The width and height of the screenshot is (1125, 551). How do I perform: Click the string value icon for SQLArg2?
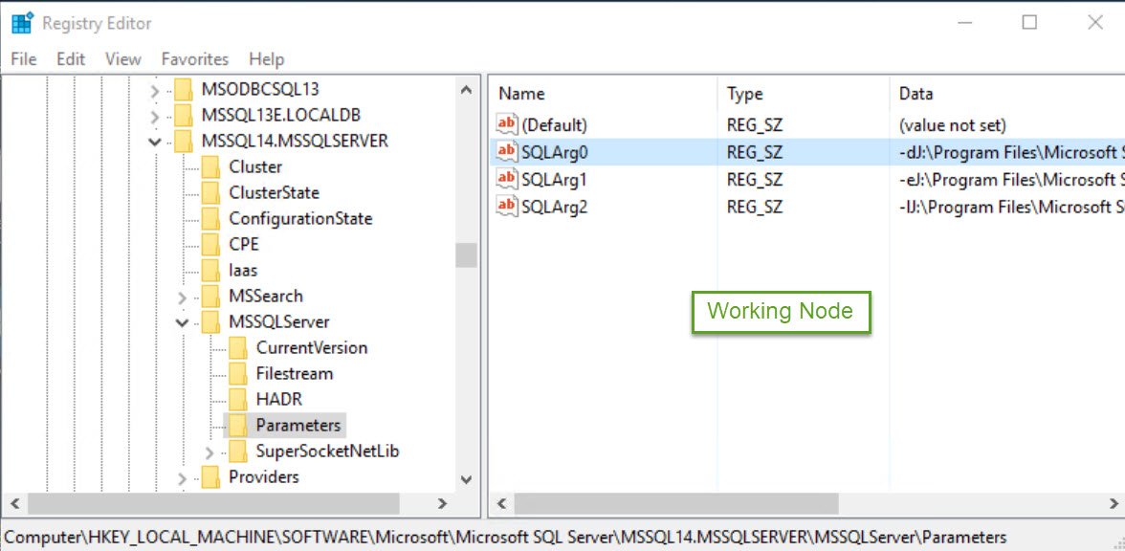click(507, 207)
